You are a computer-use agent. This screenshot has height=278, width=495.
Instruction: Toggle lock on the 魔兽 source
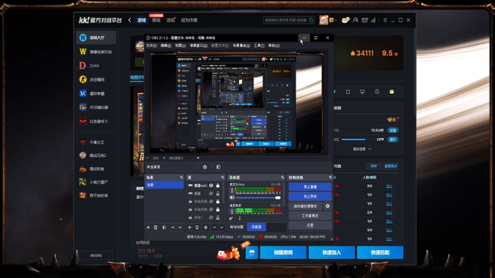(x=218, y=193)
